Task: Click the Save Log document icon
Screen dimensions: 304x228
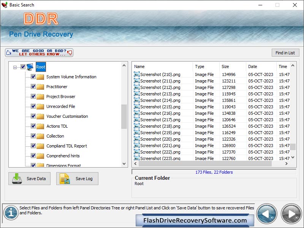Action: coord(65,179)
